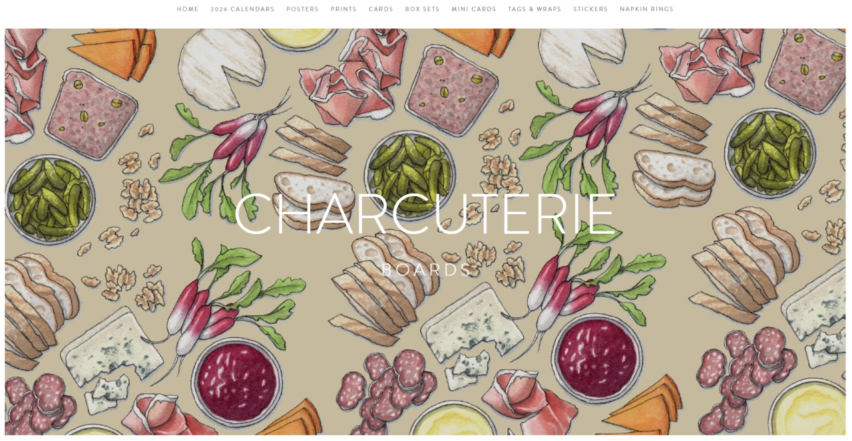Go to the Stickers page

click(x=590, y=9)
